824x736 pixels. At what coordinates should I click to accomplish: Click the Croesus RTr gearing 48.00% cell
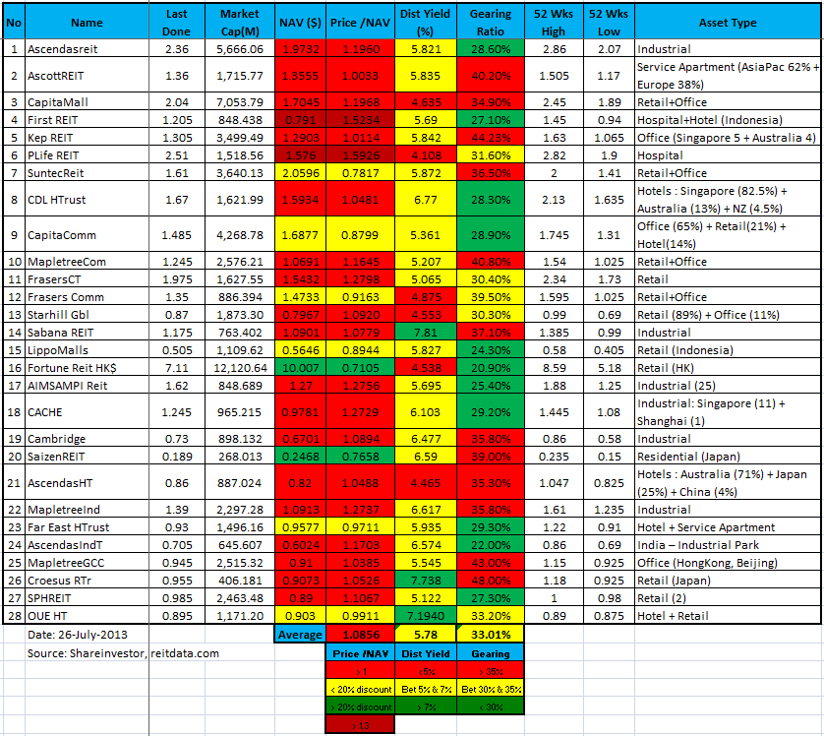coord(491,581)
